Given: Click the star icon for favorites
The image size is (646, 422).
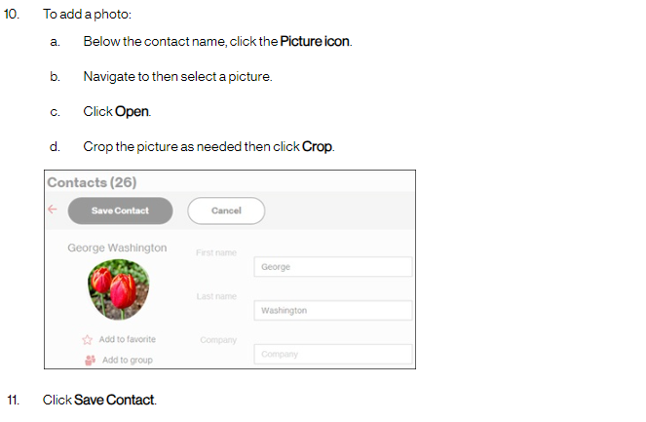Looking at the screenshot, I should pos(88,339).
